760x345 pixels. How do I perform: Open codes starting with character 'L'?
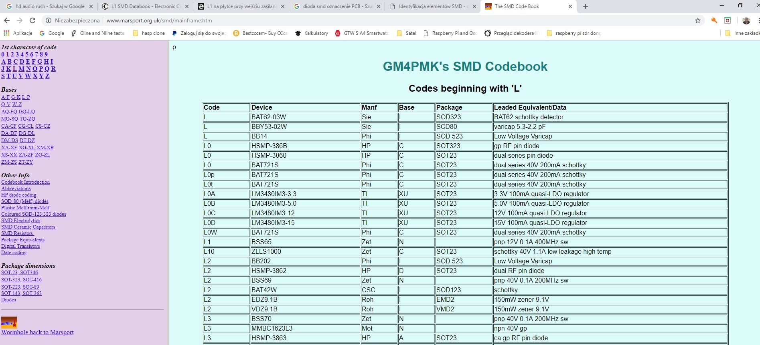pyautogui.click(x=15, y=69)
